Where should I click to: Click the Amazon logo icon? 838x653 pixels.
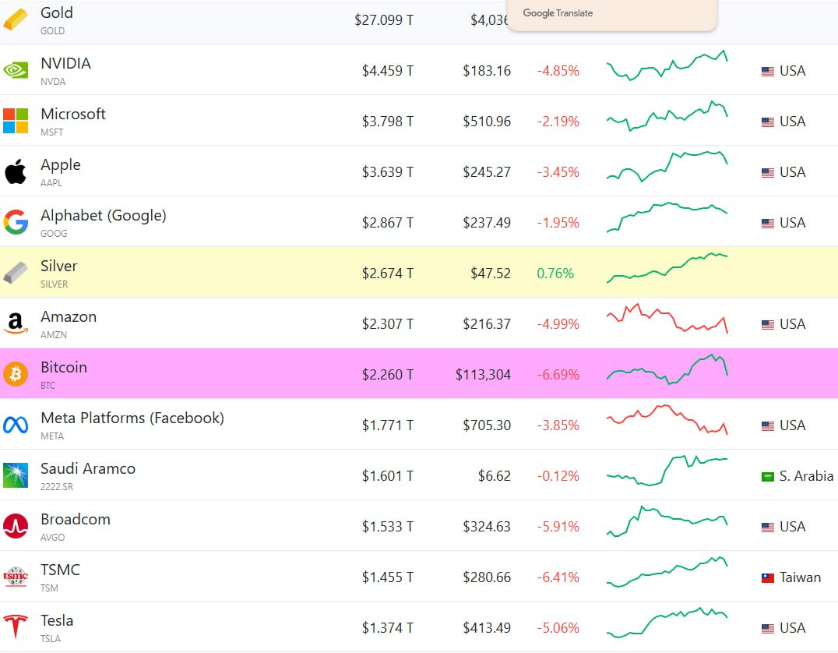[x=16, y=323]
